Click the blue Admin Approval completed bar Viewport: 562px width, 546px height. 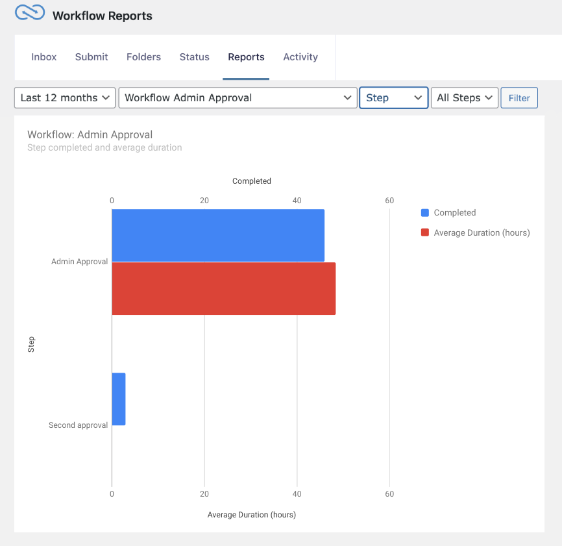click(x=217, y=235)
